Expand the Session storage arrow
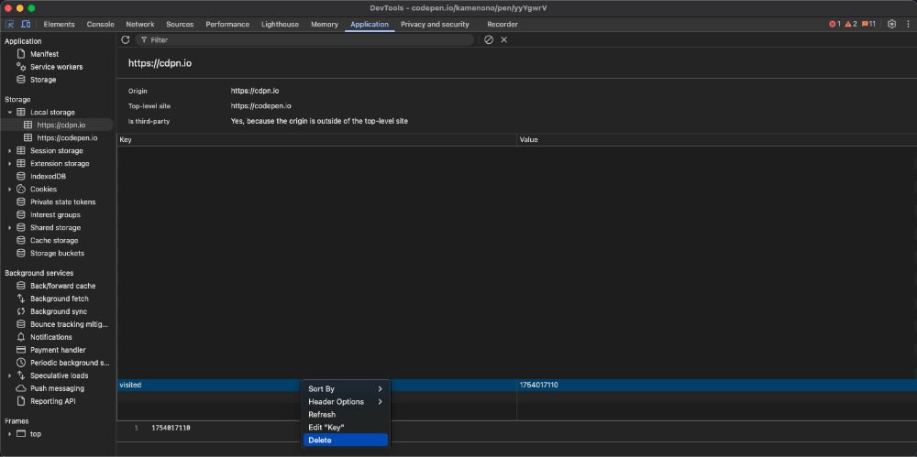917x457 pixels. 10,151
